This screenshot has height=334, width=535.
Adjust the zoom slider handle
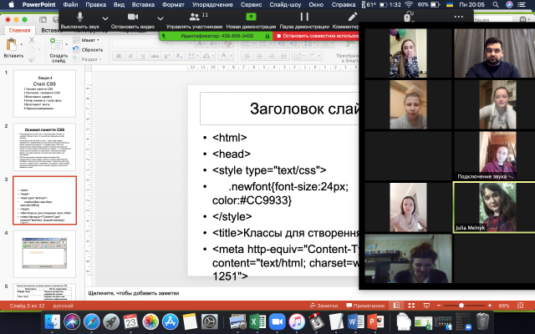click(461, 306)
